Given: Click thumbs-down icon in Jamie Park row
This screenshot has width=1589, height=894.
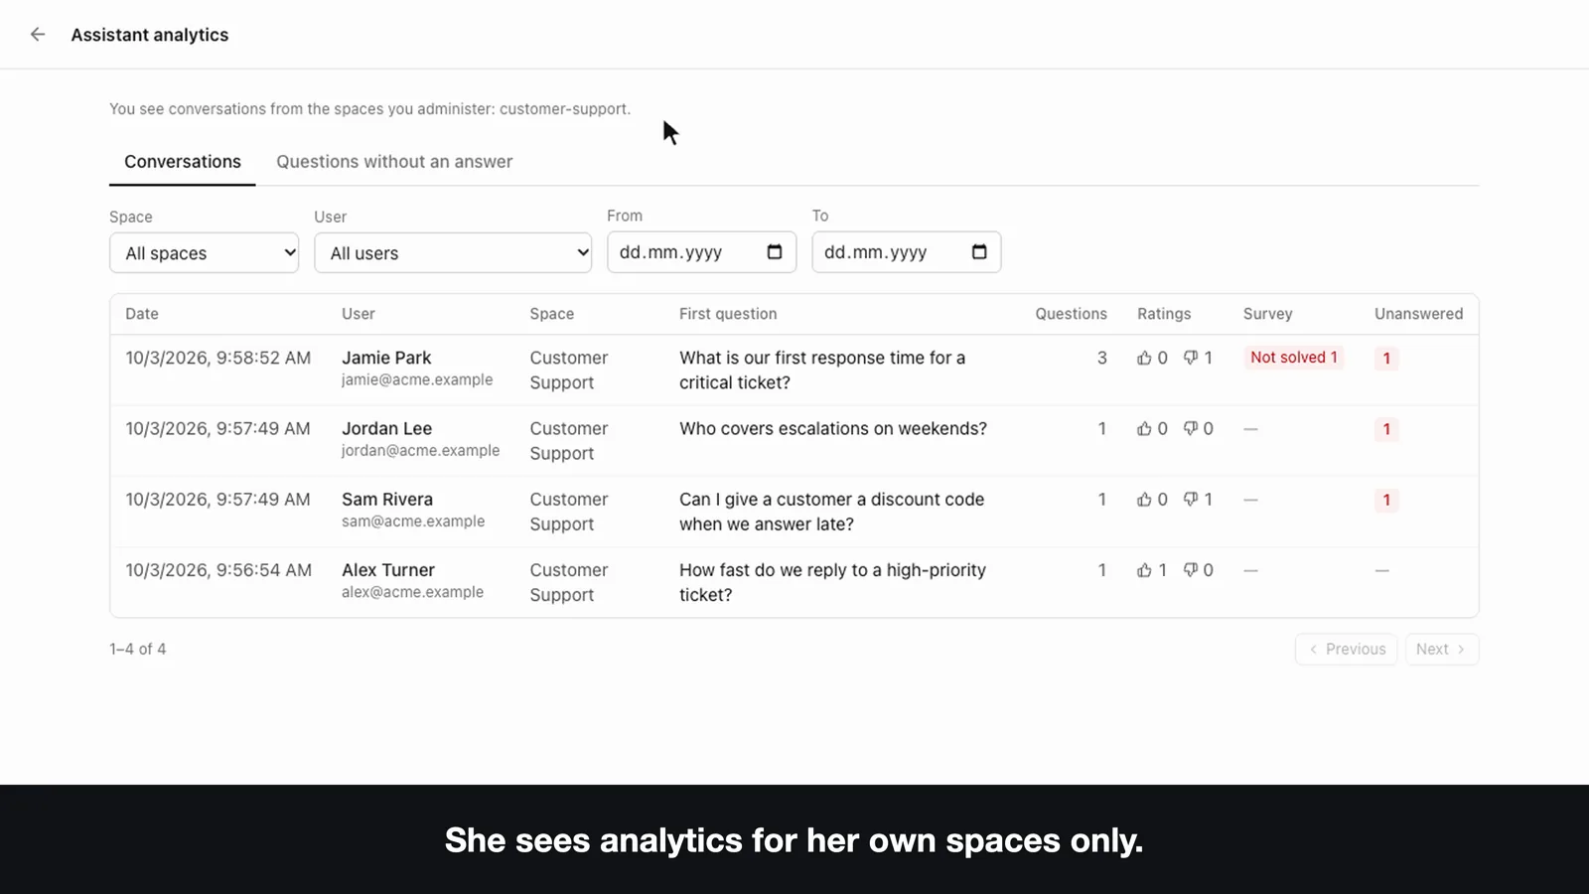Looking at the screenshot, I should click(1190, 358).
